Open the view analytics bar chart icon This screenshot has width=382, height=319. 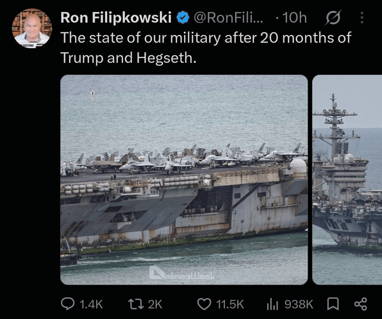coord(272,304)
